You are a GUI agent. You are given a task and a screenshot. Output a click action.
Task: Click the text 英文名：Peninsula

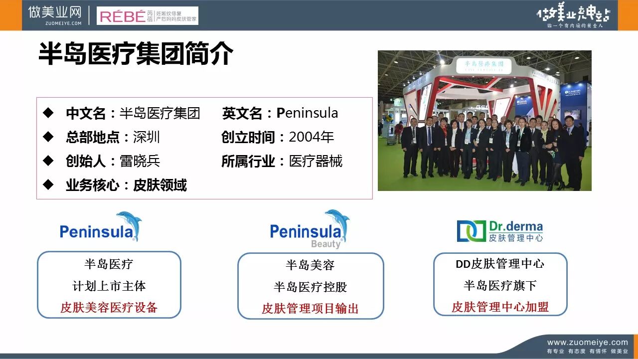pyautogui.click(x=280, y=113)
